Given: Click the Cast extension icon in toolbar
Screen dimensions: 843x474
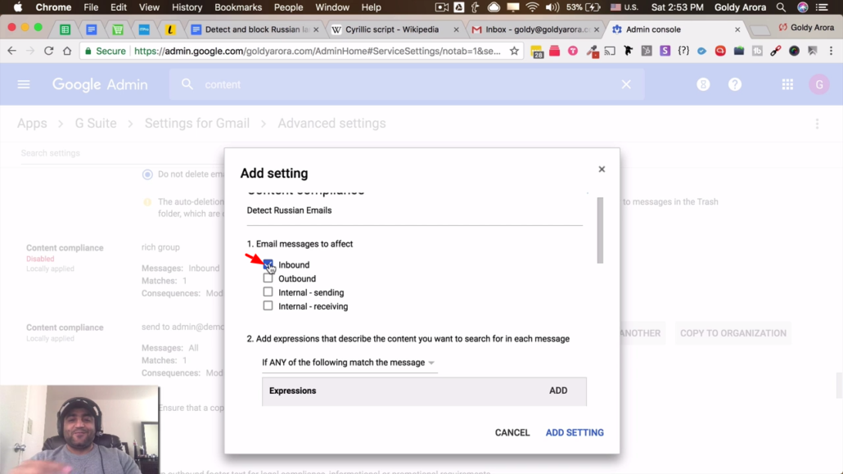Looking at the screenshot, I should point(610,51).
